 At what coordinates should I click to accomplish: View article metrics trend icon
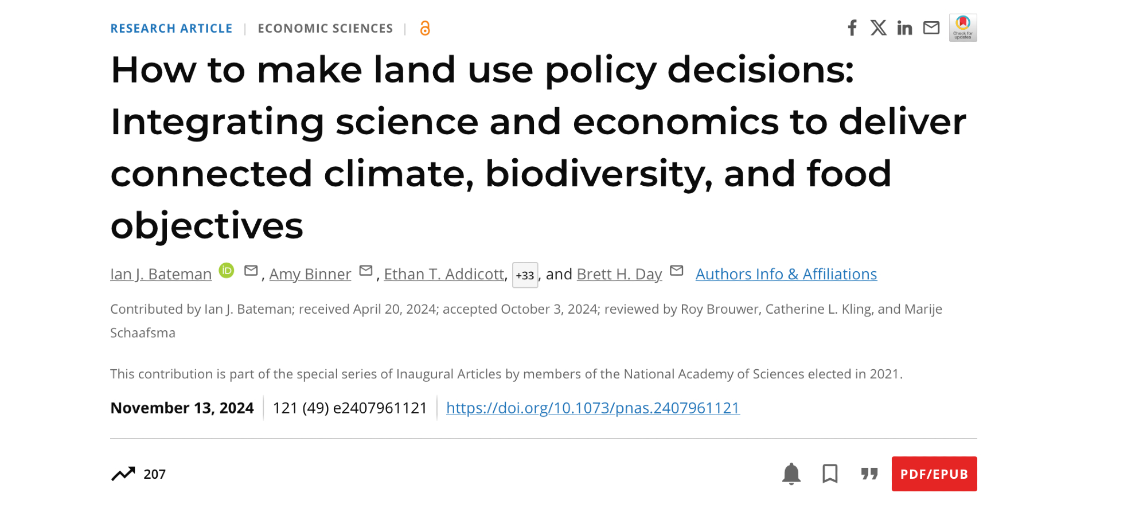pos(123,474)
